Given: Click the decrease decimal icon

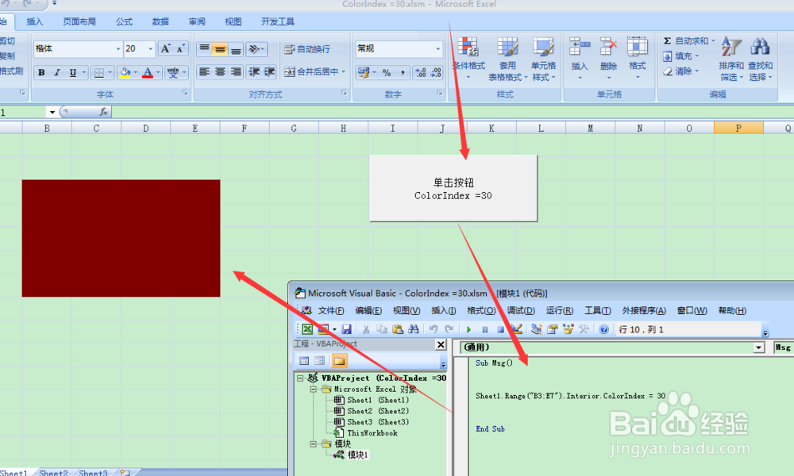Looking at the screenshot, I should click(436, 72).
